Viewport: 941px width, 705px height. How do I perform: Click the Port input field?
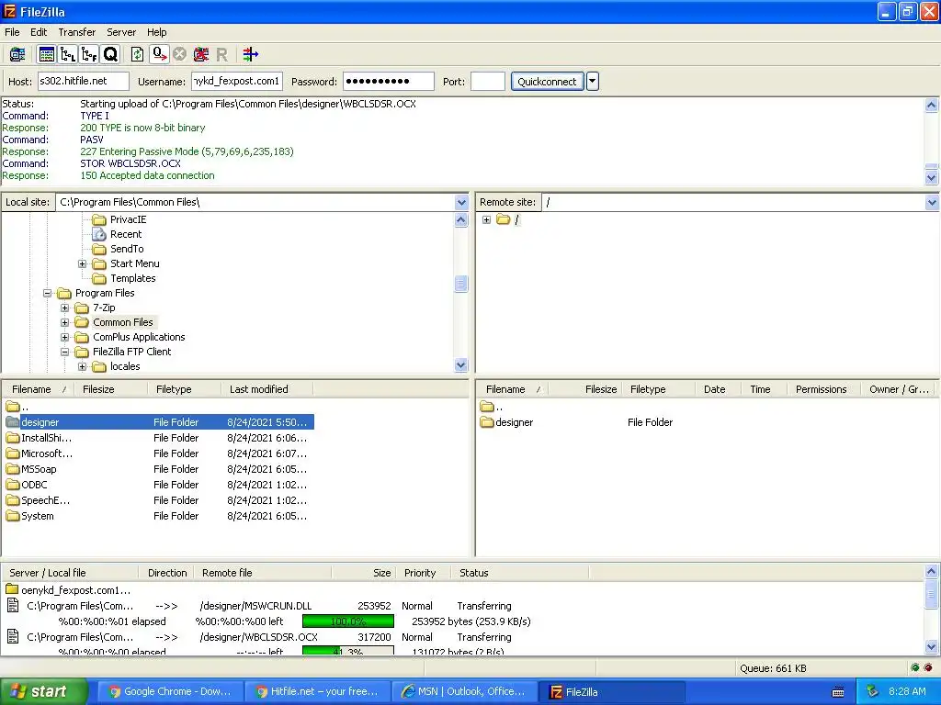click(x=488, y=82)
